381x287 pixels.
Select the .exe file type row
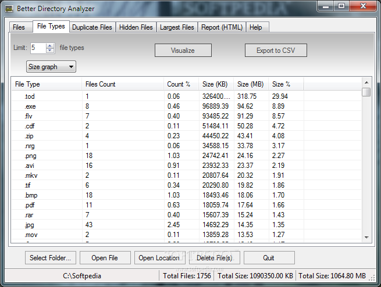pos(187,106)
